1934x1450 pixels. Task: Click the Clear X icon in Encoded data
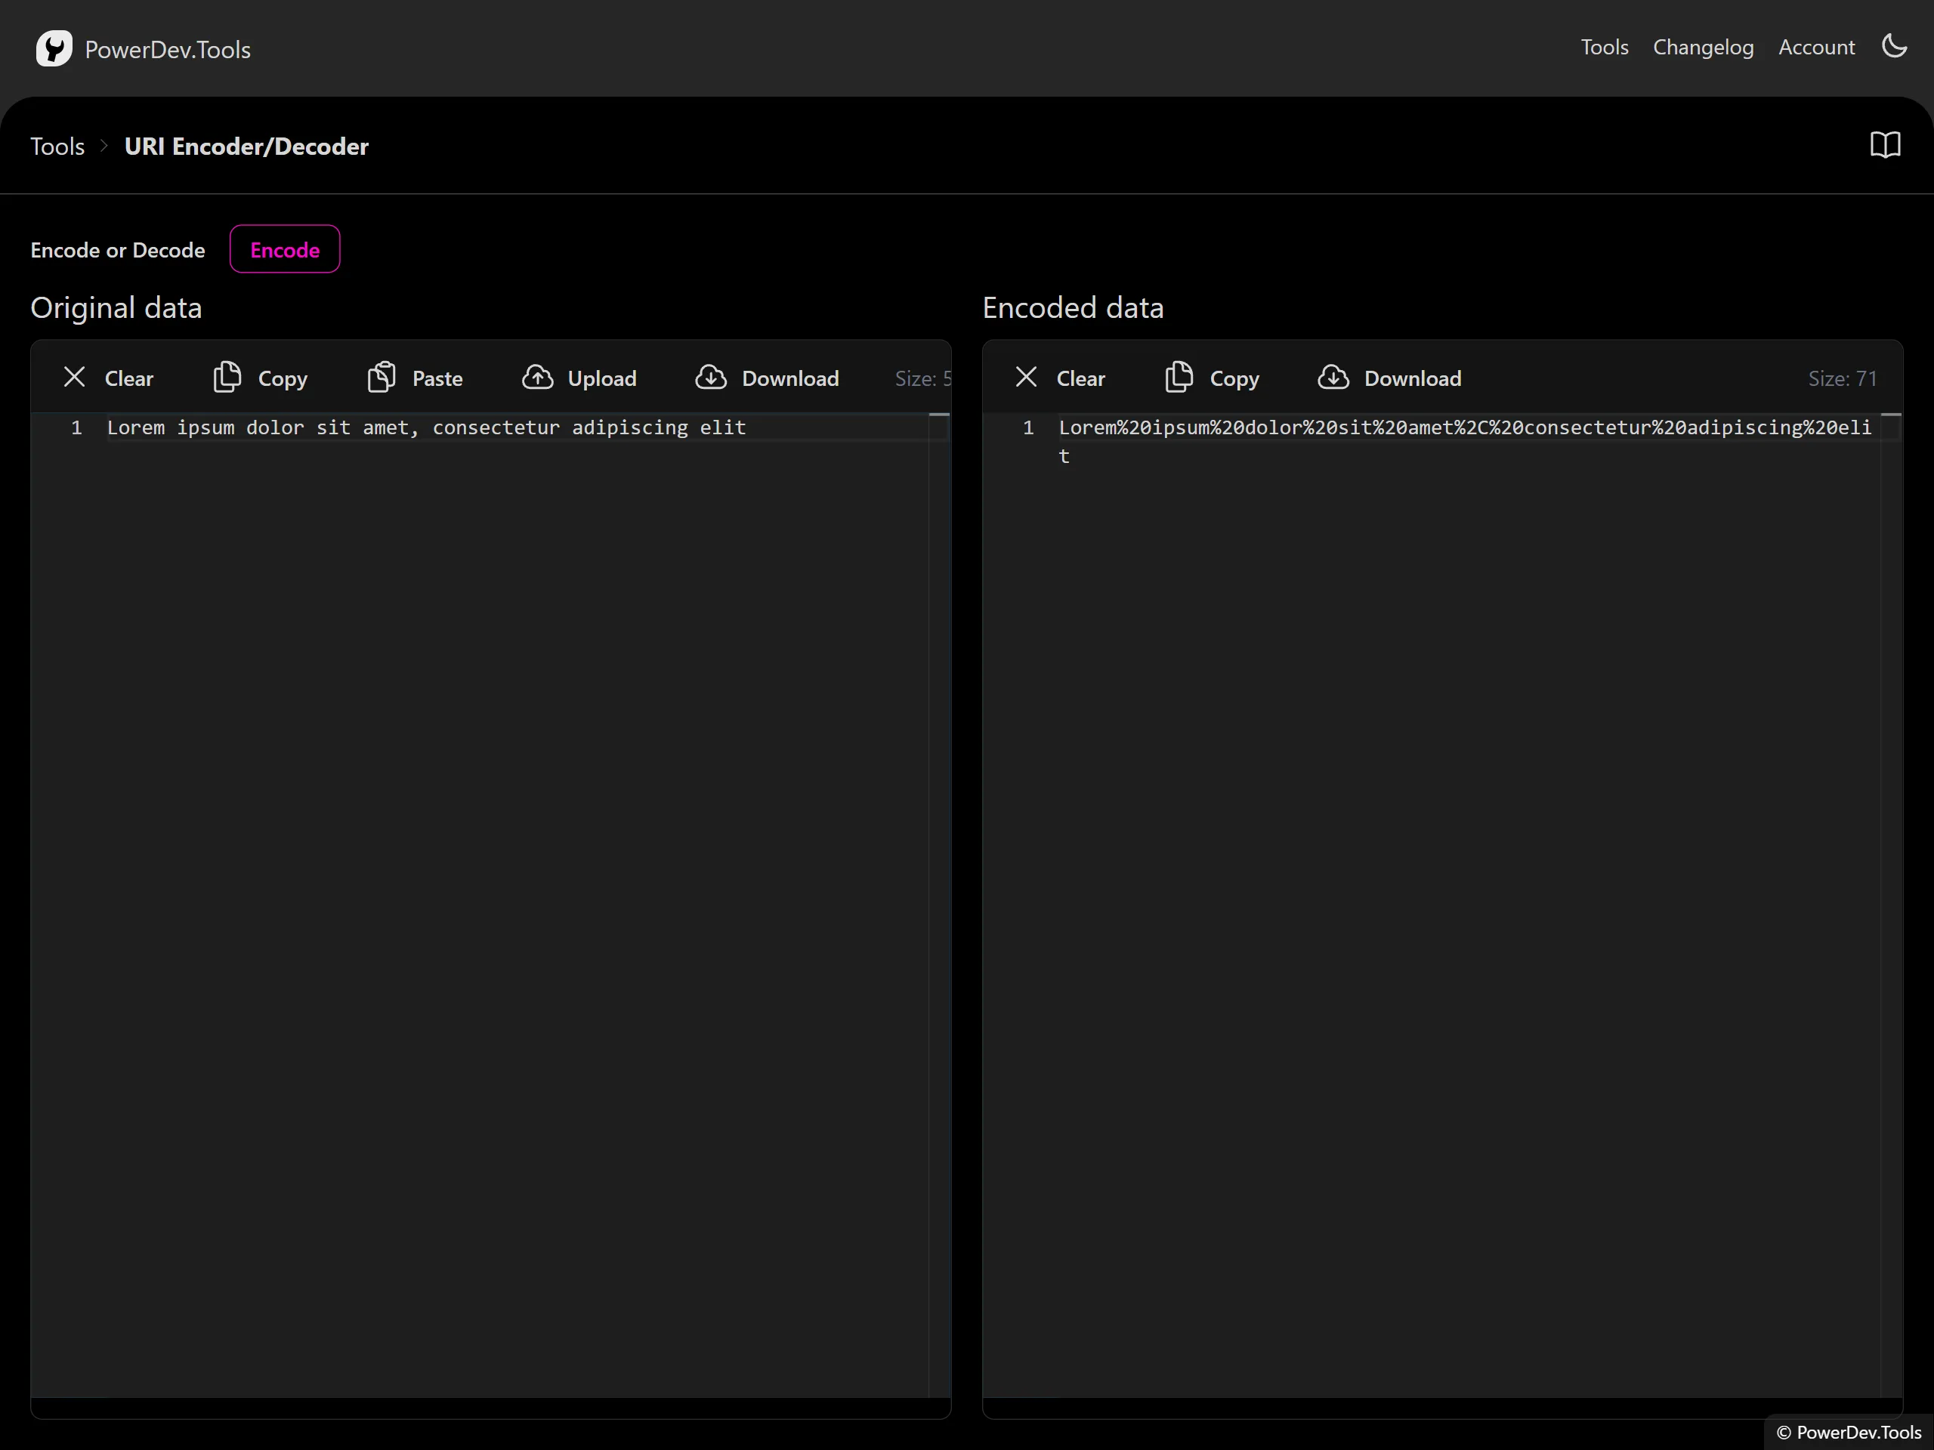pyautogui.click(x=1027, y=378)
